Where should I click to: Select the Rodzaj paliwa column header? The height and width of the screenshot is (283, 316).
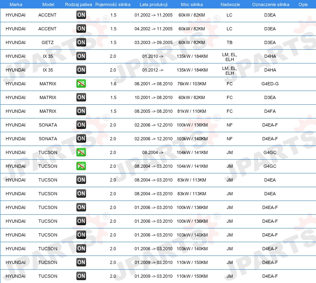(x=78, y=4)
